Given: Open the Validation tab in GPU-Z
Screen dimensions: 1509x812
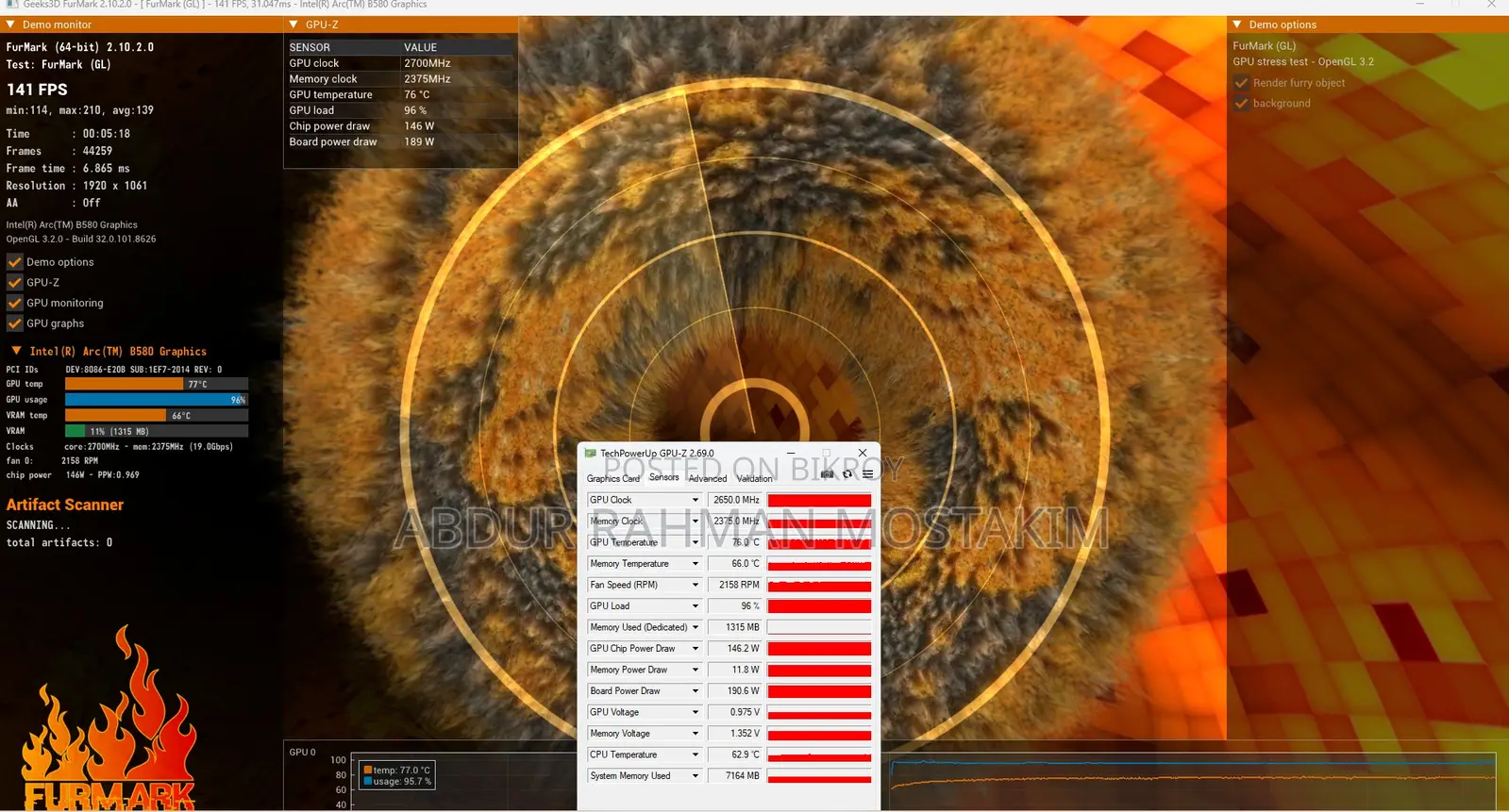Looking at the screenshot, I should 755,478.
